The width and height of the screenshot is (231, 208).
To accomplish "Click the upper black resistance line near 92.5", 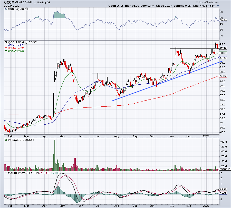I will pyautogui.click(x=195, y=48).
